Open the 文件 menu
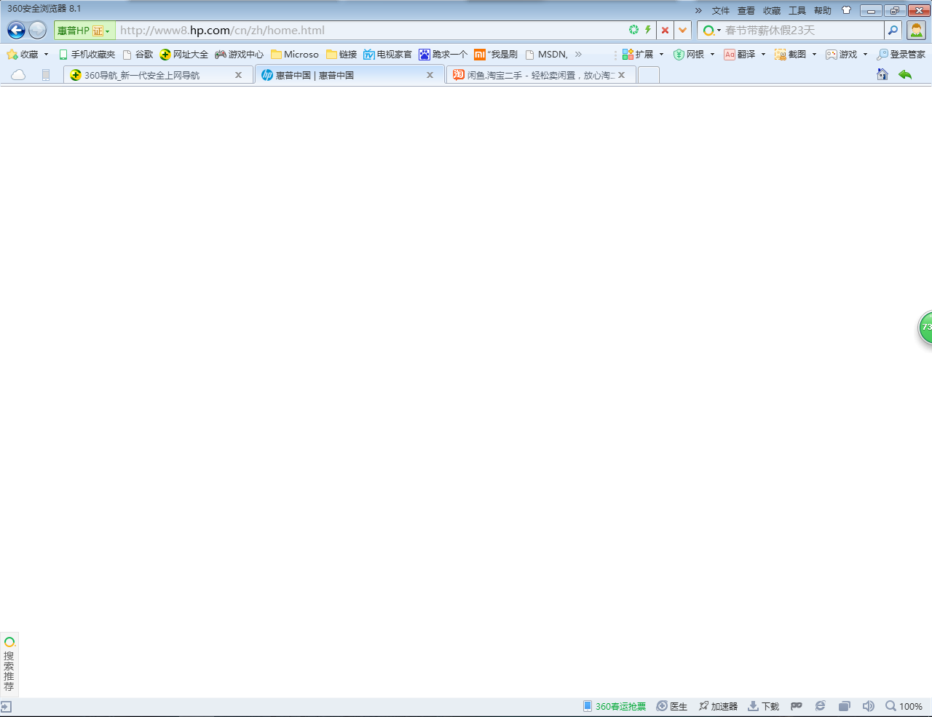This screenshot has width=932, height=717. pos(721,11)
